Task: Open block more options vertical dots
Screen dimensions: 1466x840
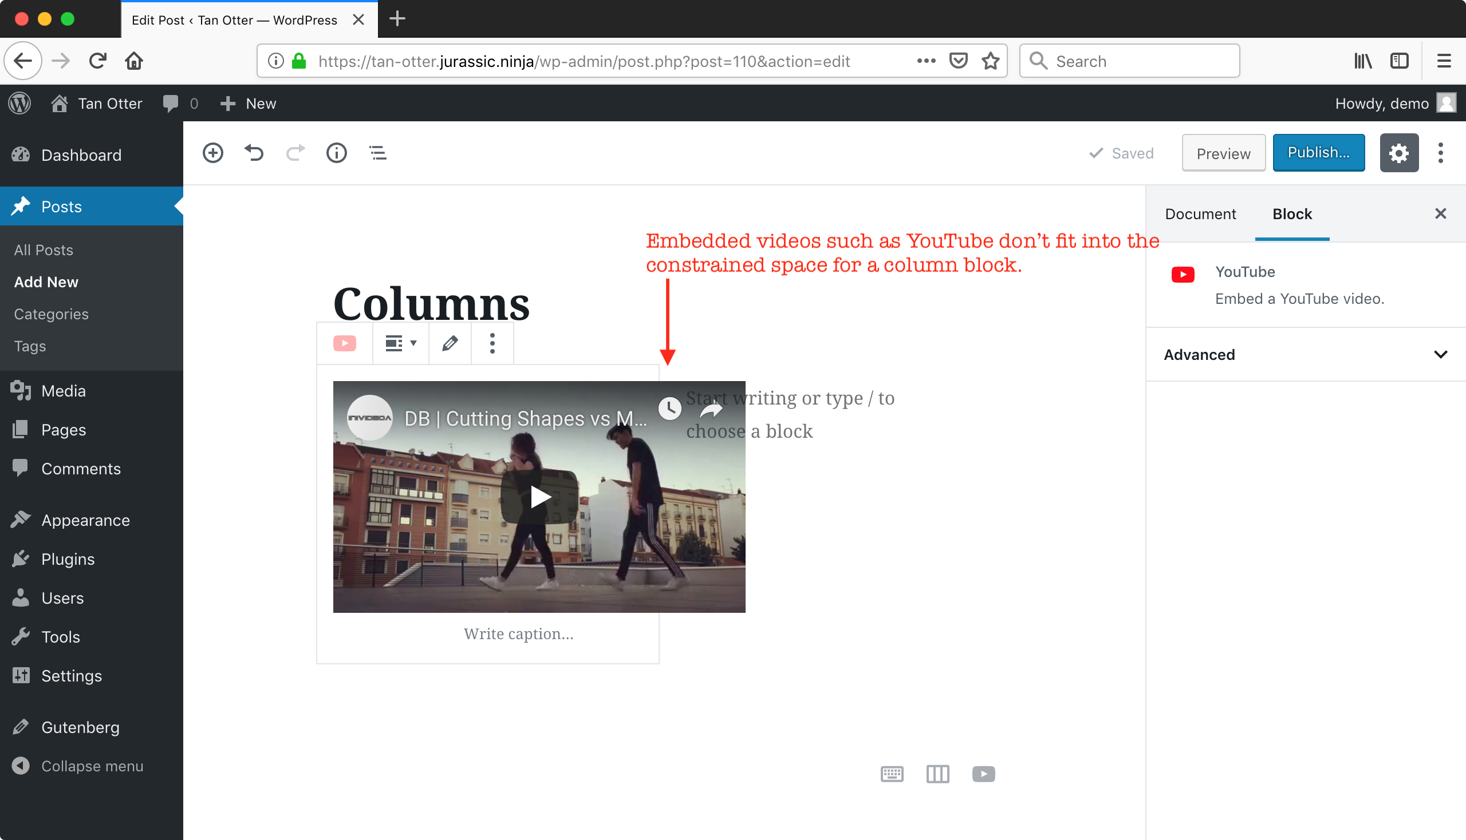Action: [x=492, y=343]
